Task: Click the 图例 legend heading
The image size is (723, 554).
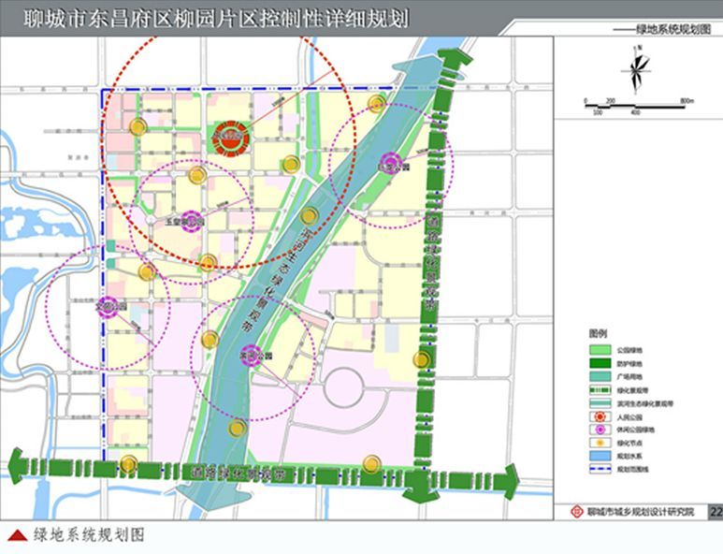Action: coord(598,333)
